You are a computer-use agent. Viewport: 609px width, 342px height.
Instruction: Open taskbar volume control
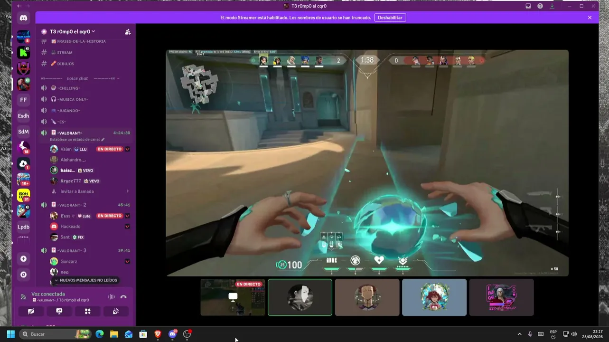pos(574,334)
